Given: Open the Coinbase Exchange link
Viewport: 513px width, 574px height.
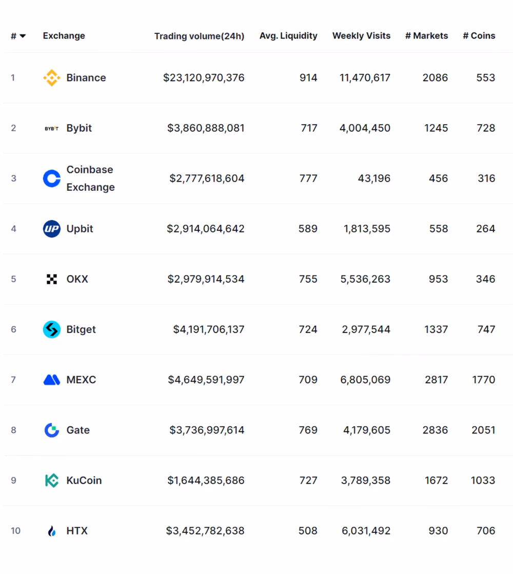Looking at the screenshot, I should click(90, 179).
